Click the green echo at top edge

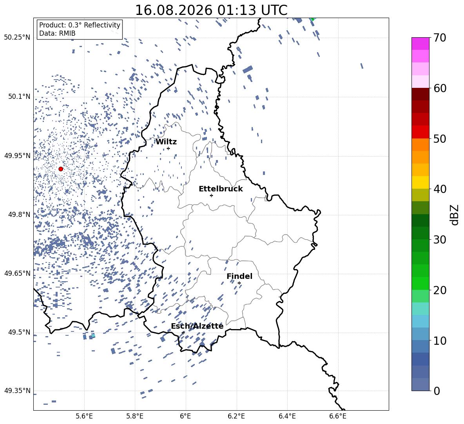click(x=312, y=19)
